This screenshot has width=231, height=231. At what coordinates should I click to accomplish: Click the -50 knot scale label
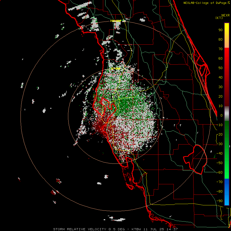[220, 163]
